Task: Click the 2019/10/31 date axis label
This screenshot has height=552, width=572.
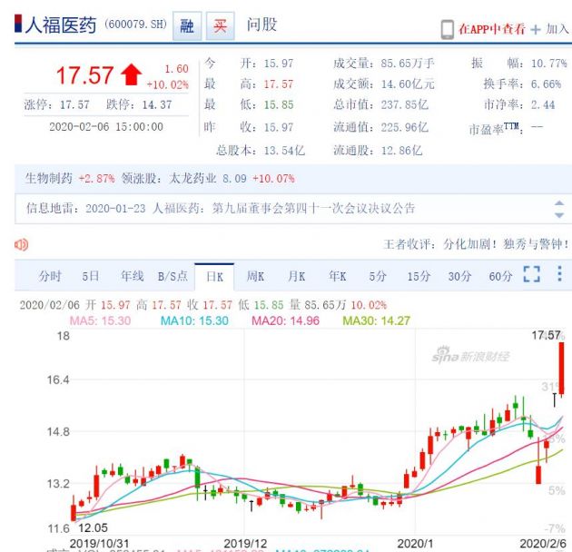Action: pos(99,544)
